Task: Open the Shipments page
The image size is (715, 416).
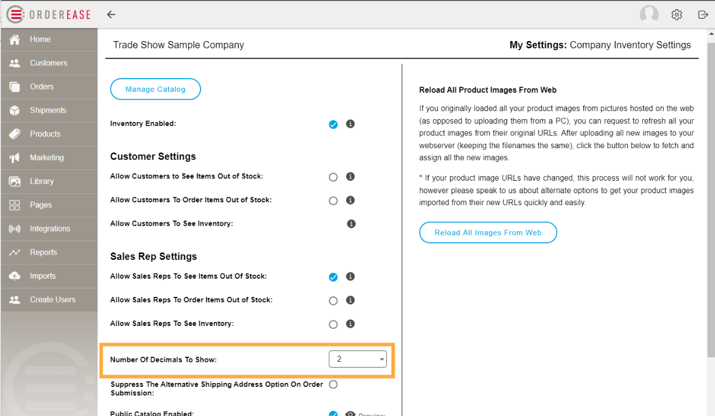Action: pos(47,110)
